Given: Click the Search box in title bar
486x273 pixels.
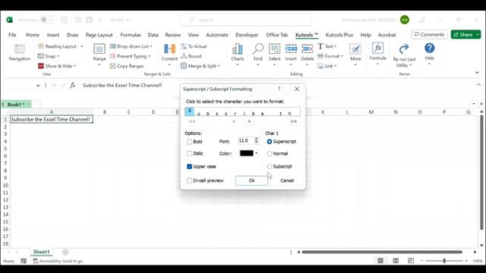Looking at the screenshot, I should pyautogui.click(x=246, y=20).
